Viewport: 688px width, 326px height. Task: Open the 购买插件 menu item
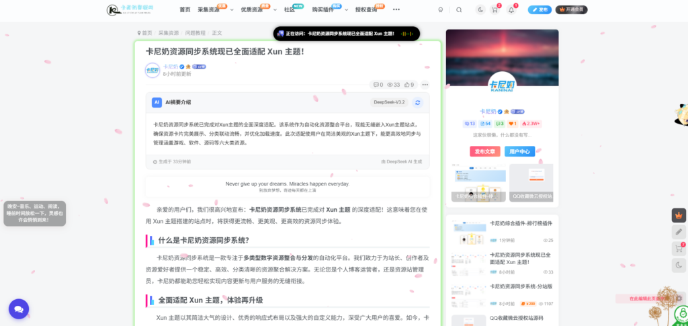(x=323, y=9)
